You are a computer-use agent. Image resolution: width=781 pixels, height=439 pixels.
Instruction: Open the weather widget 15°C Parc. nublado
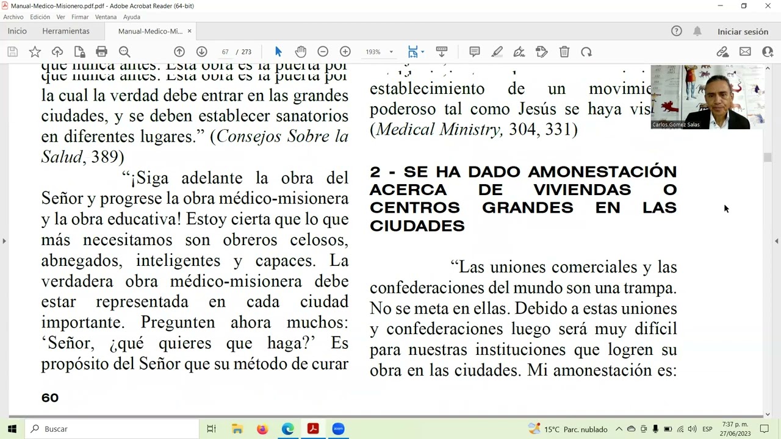568,429
